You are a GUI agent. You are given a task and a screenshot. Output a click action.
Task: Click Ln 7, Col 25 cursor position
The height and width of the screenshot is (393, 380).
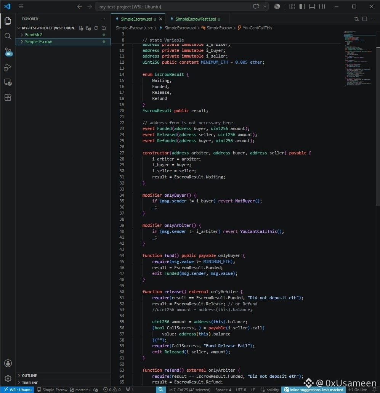click(189, 390)
